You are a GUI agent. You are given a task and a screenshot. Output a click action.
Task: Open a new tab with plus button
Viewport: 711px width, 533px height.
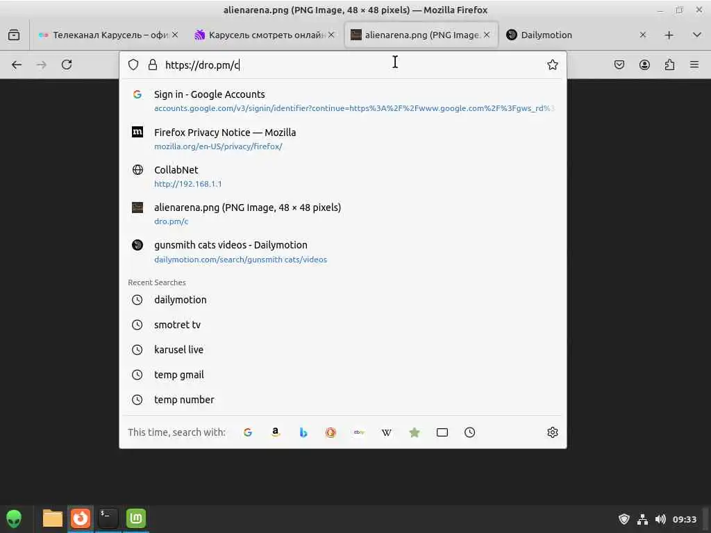click(669, 35)
